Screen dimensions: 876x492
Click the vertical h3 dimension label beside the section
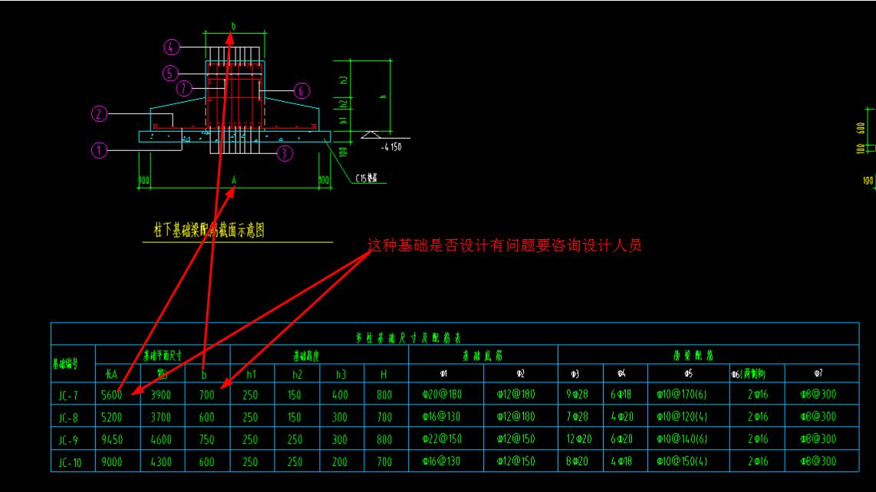pyautogui.click(x=344, y=80)
